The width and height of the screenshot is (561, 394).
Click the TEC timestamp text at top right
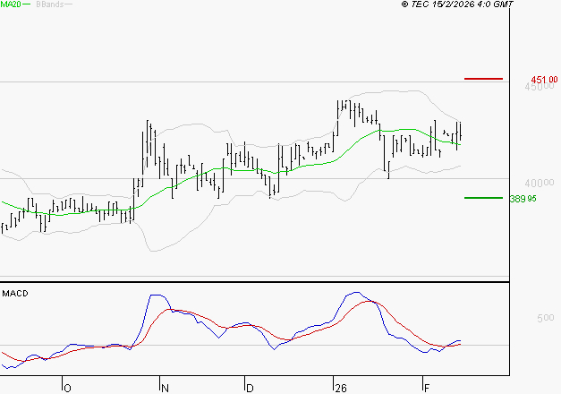457,4
